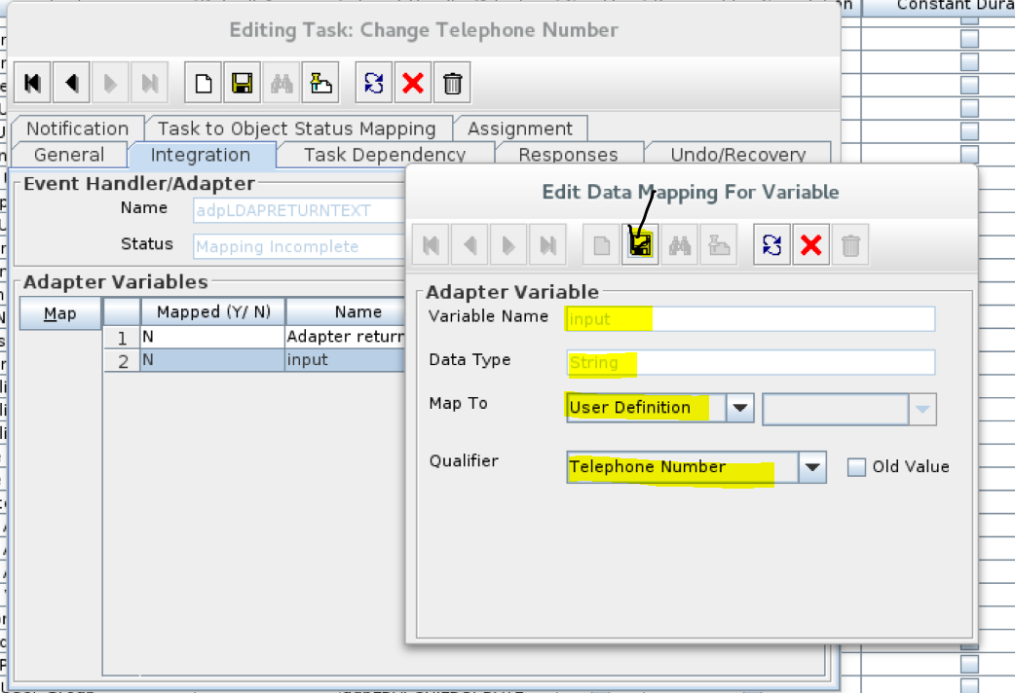The height and width of the screenshot is (693, 1015).
Task: Refresh the task editor using the blue arrows icon
Action: click(x=373, y=82)
